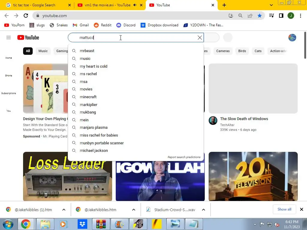Open the YouTube account avatar menu
The width and height of the screenshot is (307, 230).
[292, 37]
